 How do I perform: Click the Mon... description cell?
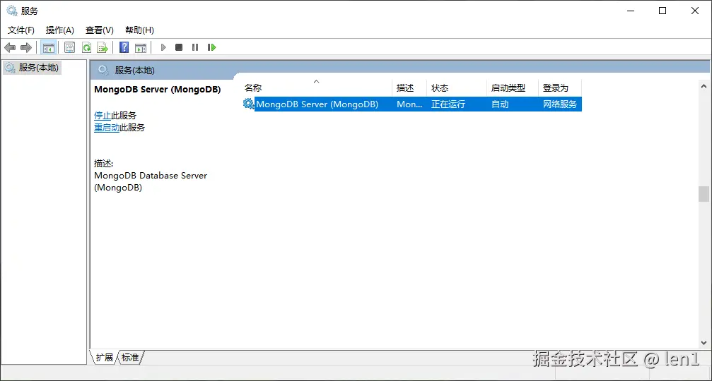click(x=409, y=104)
